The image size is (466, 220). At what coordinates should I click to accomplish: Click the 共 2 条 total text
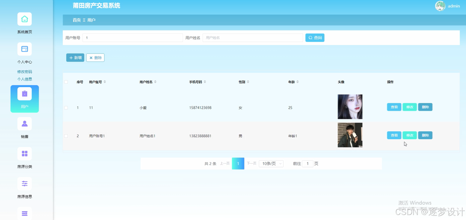click(x=210, y=164)
